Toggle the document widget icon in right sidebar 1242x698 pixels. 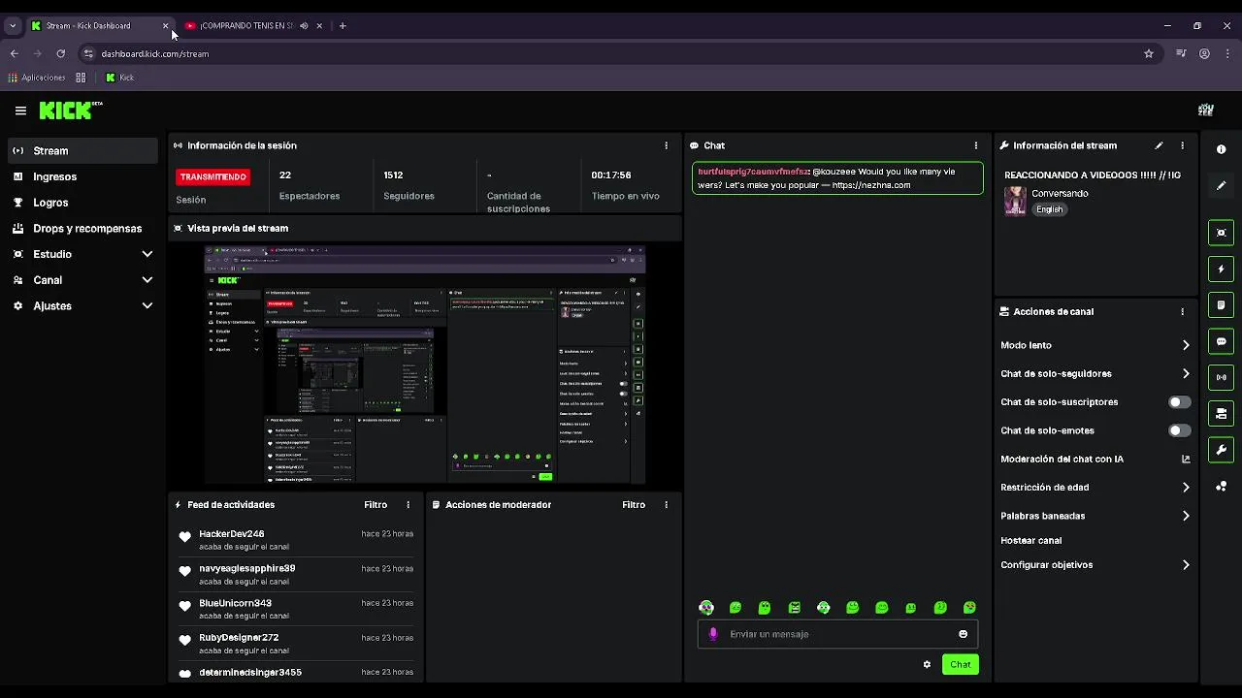click(x=1222, y=305)
